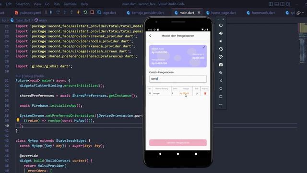The width and height of the screenshot is (307, 173).
Task: Go back from Modal dan Pengeluaran screen
Action: coord(150,36)
